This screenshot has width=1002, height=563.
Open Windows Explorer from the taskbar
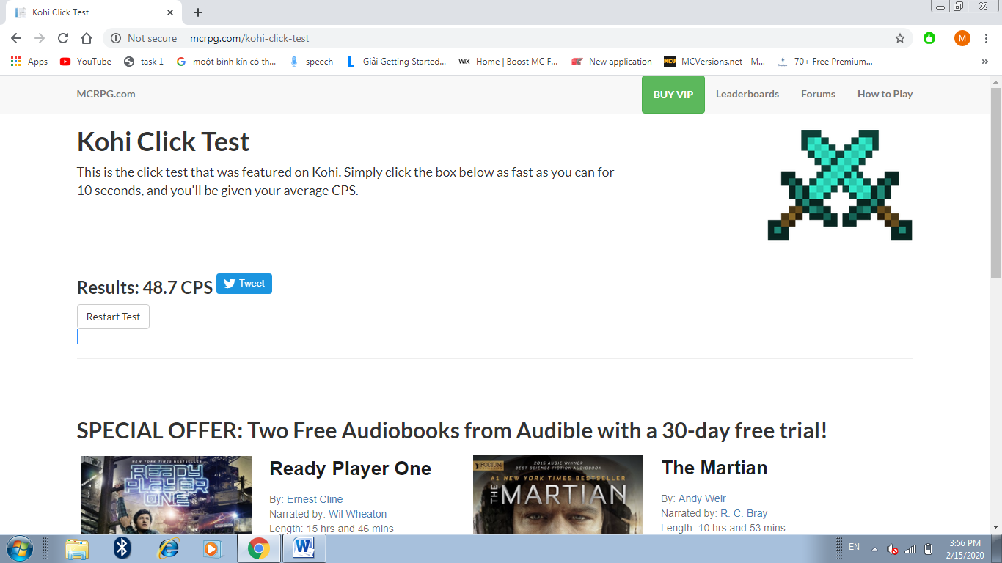click(77, 548)
